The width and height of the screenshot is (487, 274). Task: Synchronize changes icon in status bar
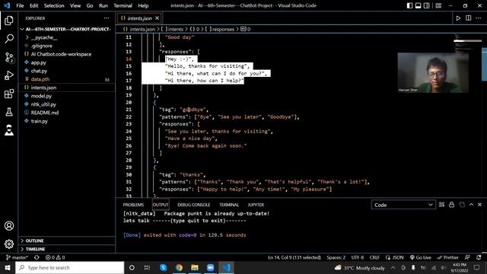37,257
